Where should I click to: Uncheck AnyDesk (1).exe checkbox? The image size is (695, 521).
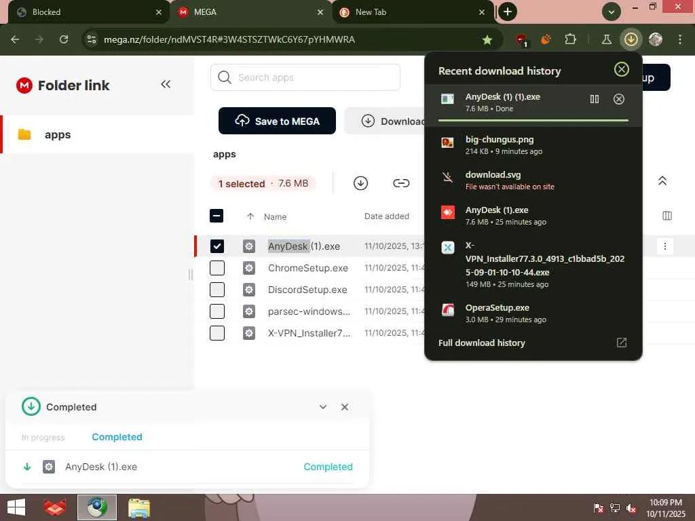(217, 246)
